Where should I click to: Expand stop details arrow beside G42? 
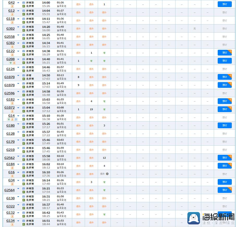pyautogui.click(x=18, y=3)
